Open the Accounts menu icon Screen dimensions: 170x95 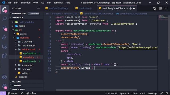point(4,77)
